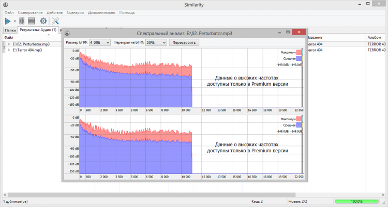This screenshot has width=388, height=207.
Task: Click the Среднее blue swatch in top chart
Action: [x=299, y=58]
